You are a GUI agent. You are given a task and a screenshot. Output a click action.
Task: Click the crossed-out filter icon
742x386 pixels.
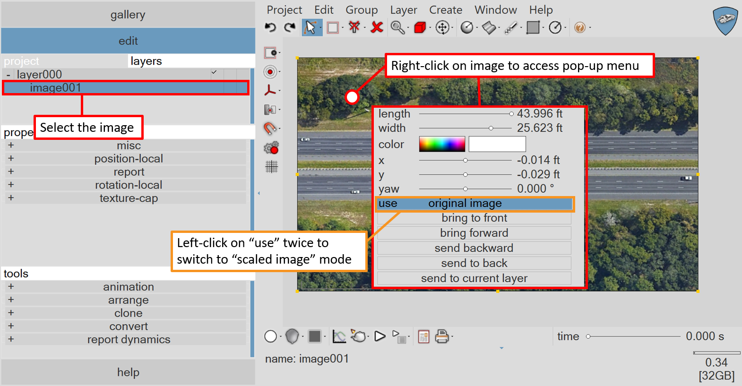tap(354, 27)
